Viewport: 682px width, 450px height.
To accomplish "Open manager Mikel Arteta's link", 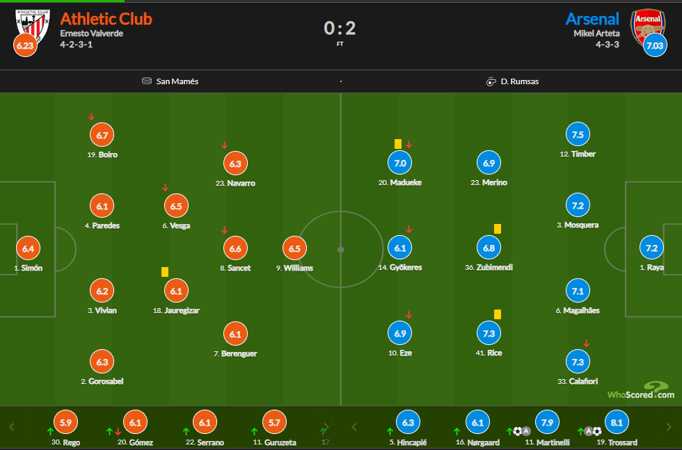I will (x=596, y=33).
